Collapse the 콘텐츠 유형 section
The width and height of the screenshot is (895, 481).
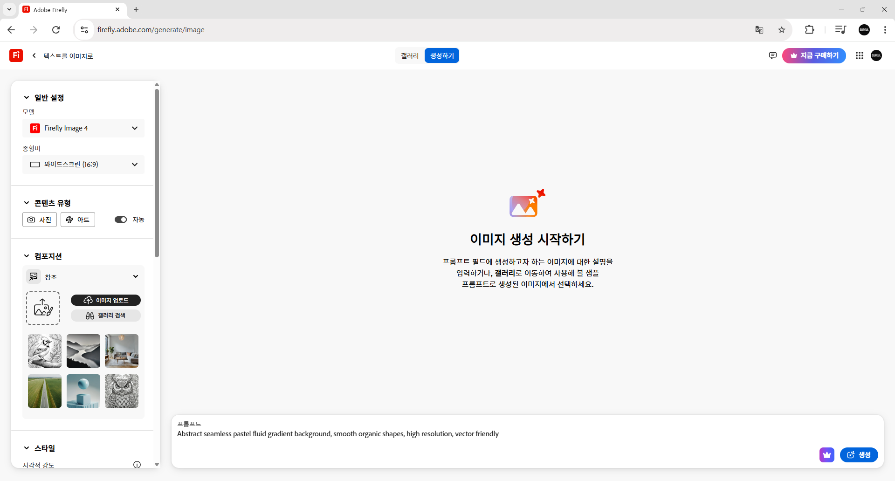(27, 203)
